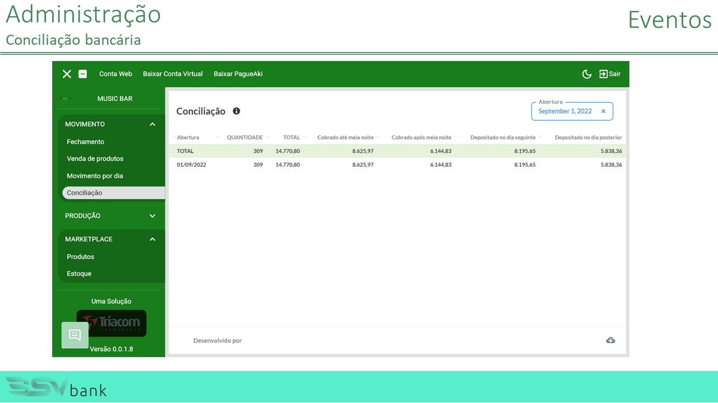
Task: Toggle dark mode moon icon
Action: pyautogui.click(x=587, y=74)
